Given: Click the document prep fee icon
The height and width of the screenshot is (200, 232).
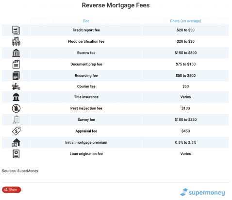Looking at the screenshot, I should (x=16, y=64).
